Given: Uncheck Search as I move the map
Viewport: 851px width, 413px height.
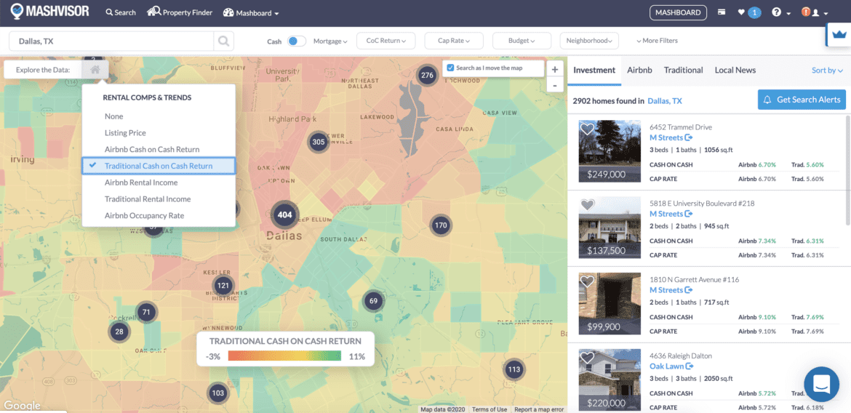Looking at the screenshot, I should coord(451,68).
